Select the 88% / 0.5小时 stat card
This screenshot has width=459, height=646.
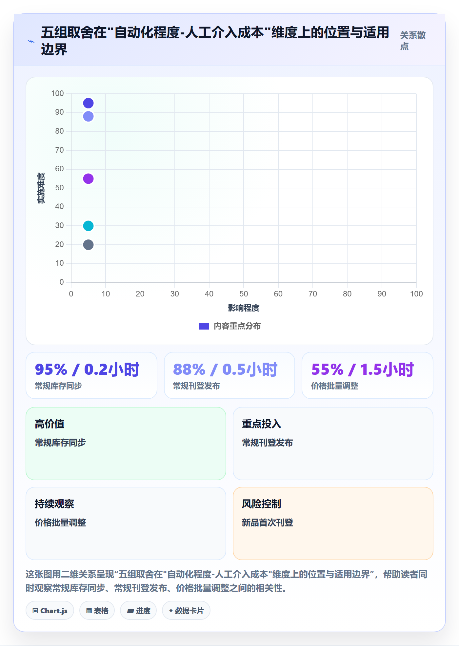click(x=229, y=375)
